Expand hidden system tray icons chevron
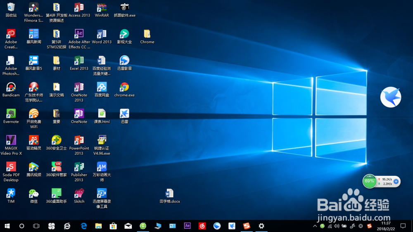Image resolution: width=413 pixels, height=232 pixels. click(315, 226)
